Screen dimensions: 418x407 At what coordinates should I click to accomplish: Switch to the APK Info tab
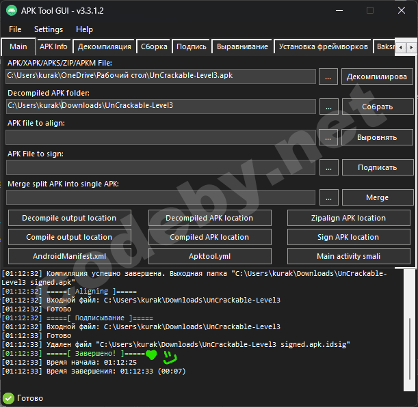(x=53, y=46)
